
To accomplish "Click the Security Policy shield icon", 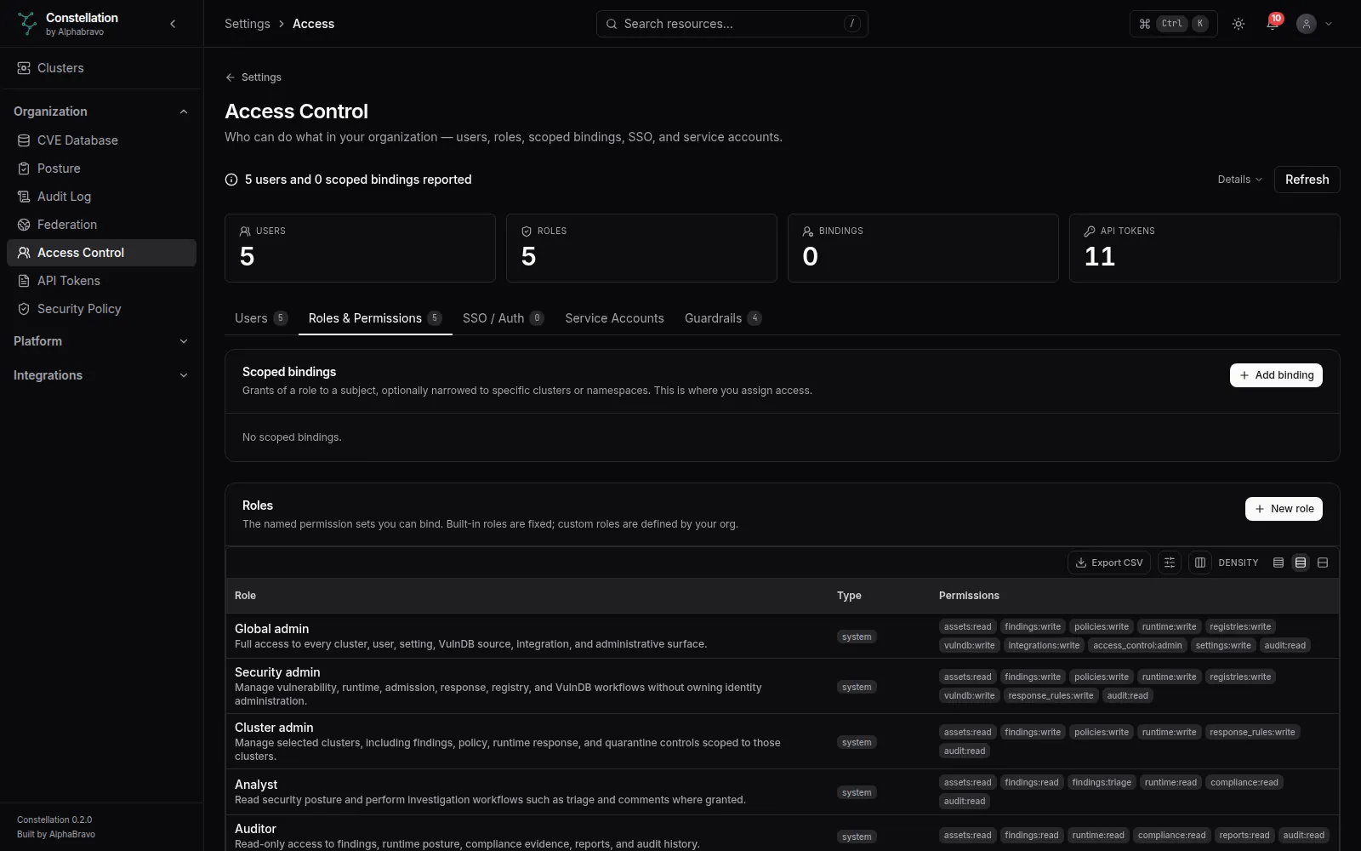I will (24, 309).
